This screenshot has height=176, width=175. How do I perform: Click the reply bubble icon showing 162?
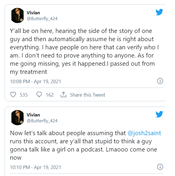[x=39, y=95]
